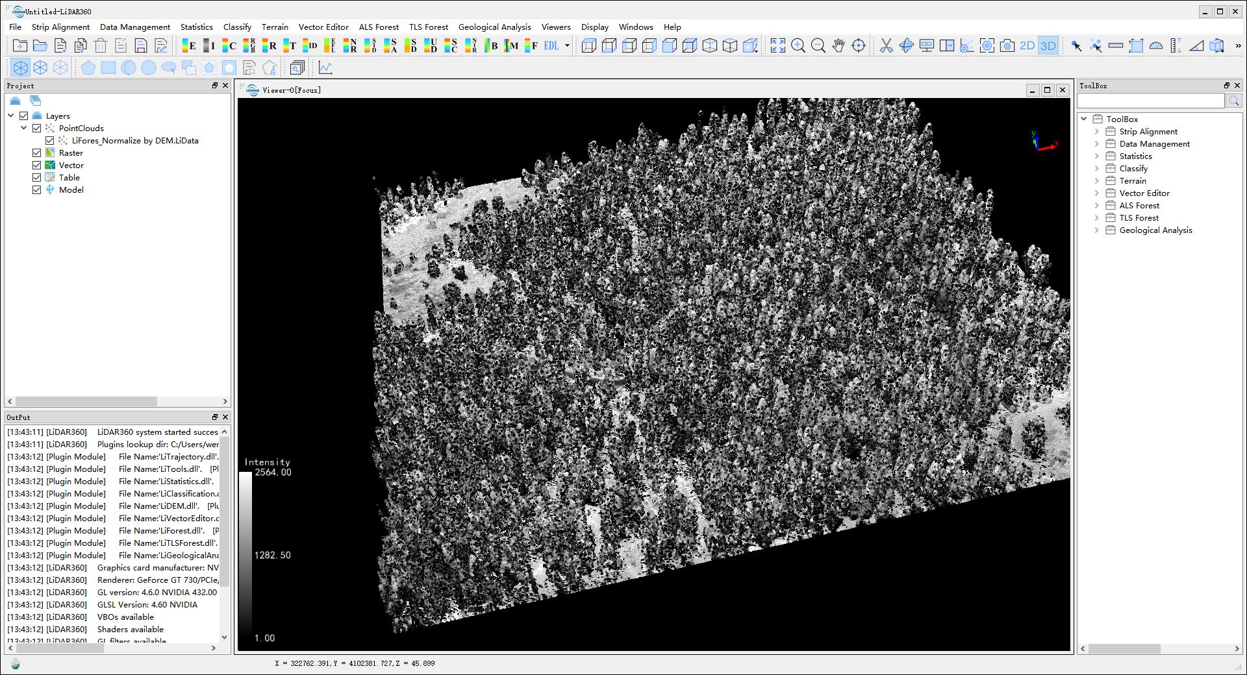Display point cloud by elevation (E)
Image resolution: width=1247 pixels, height=675 pixels.
pyautogui.click(x=189, y=45)
